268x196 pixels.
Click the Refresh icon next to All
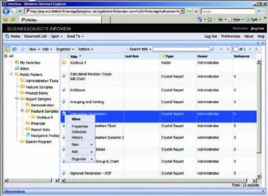[x=6, y=56]
